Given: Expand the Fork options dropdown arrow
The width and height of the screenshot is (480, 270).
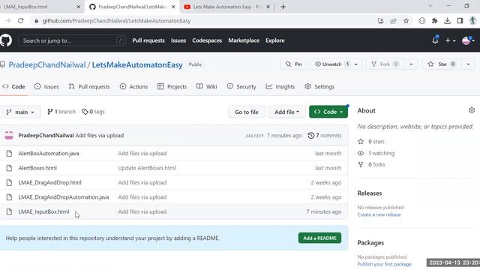Looking at the screenshot, I should [x=411, y=64].
